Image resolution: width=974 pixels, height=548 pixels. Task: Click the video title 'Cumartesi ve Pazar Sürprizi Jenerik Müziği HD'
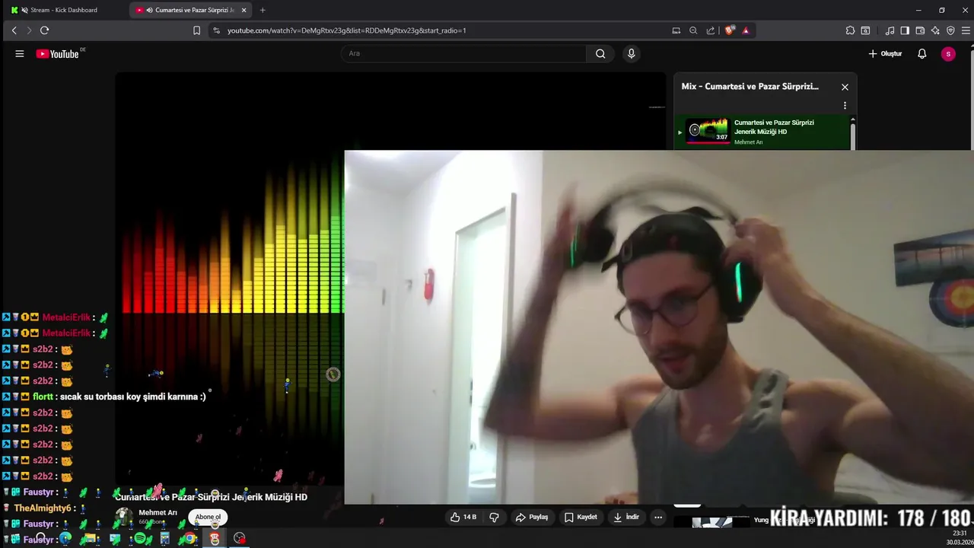212,497
